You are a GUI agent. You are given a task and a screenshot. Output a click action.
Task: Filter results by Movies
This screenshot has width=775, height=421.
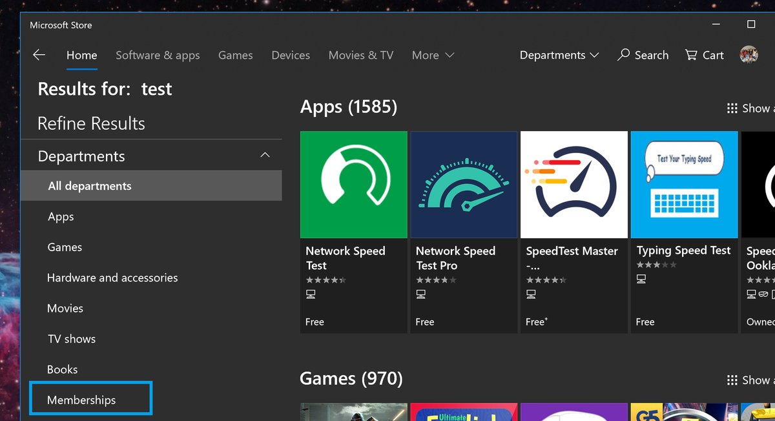click(x=65, y=309)
